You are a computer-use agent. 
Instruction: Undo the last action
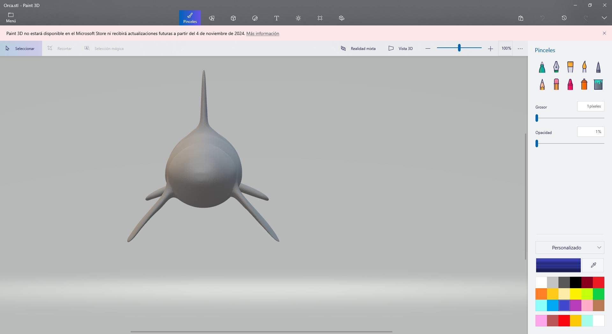coord(543,18)
